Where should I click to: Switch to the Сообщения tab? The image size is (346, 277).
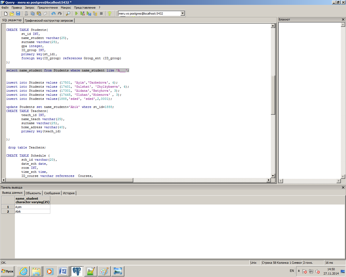click(52, 193)
